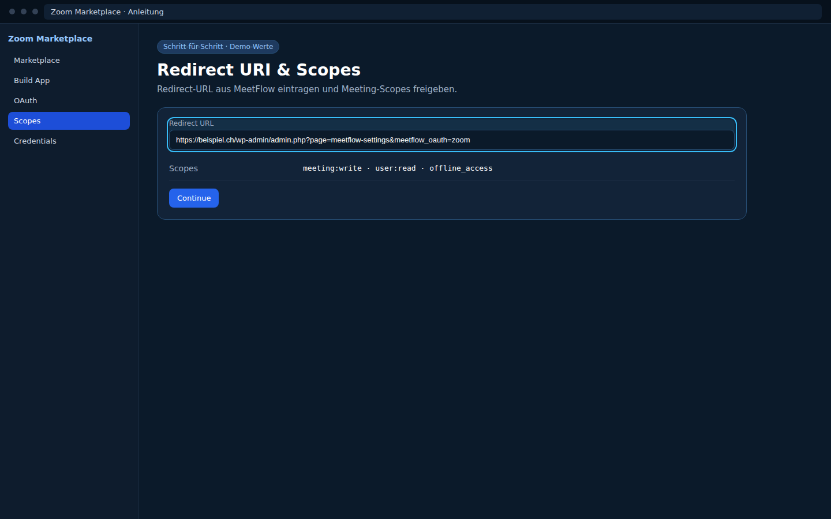831x519 pixels.
Task: Go to Build App section
Action: click(69, 80)
